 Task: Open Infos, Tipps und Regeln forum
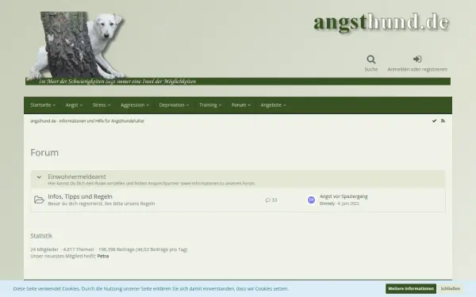(x=80, y=196)
